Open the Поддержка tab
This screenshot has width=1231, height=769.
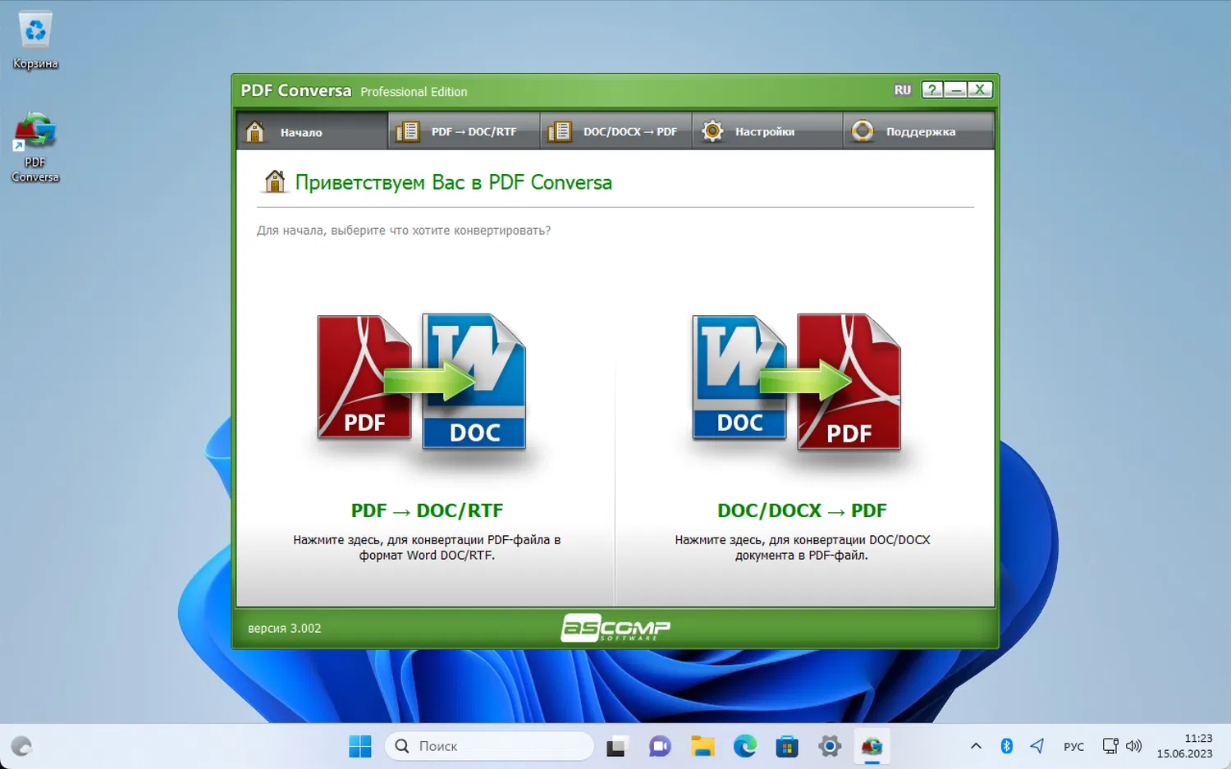point(918,131)
